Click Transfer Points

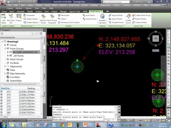pos(116,22)
